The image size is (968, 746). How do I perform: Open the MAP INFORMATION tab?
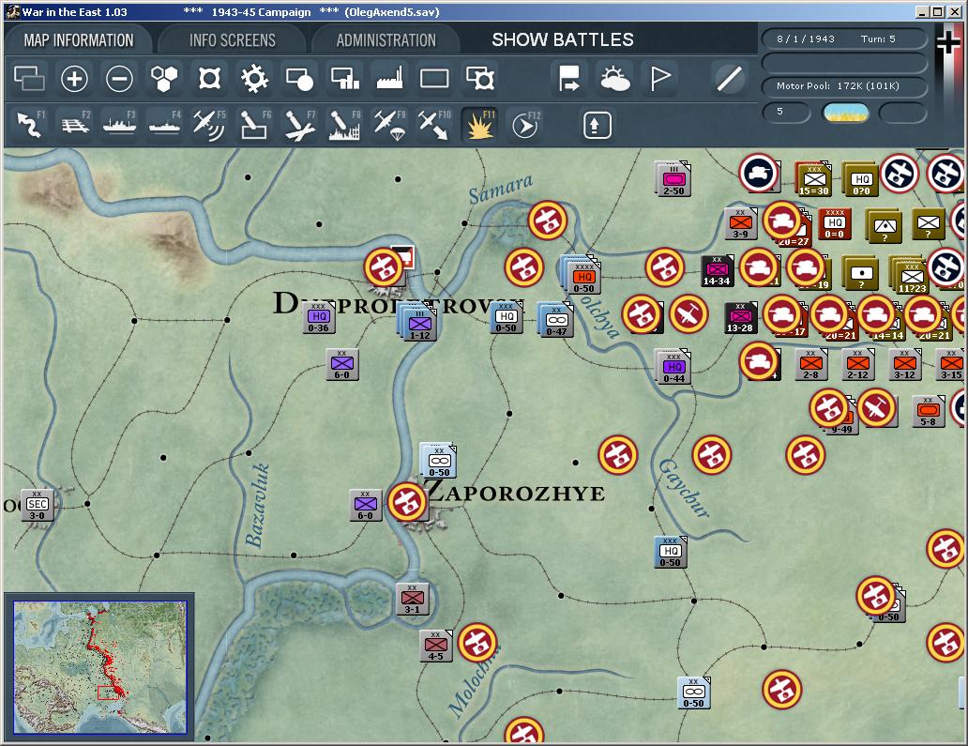coord(79,40)
